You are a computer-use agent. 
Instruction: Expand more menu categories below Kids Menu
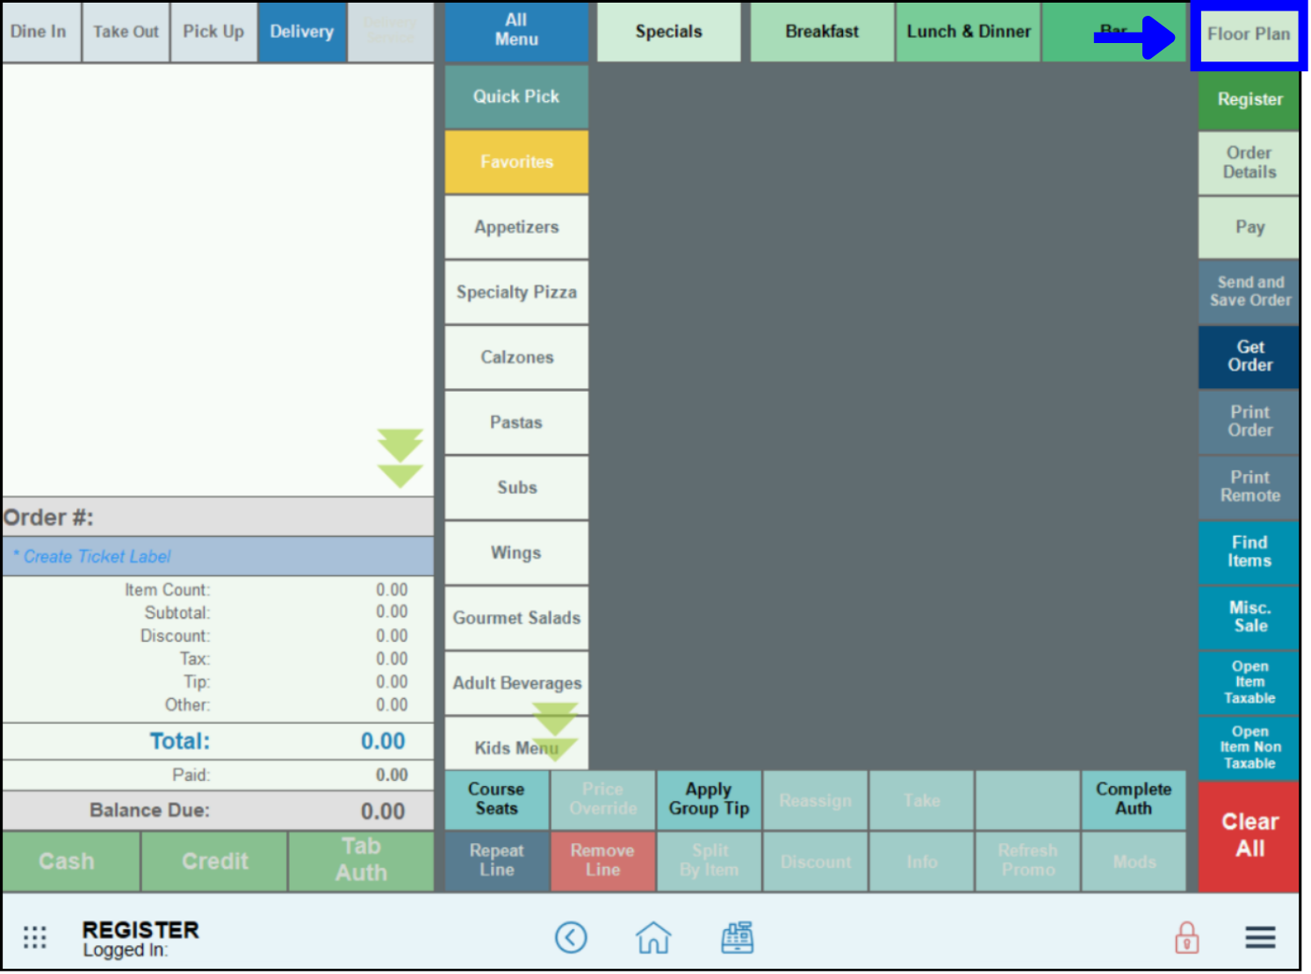[555, 731]
